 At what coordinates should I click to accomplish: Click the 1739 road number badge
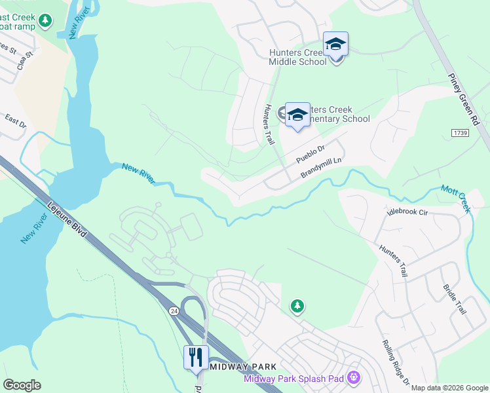click(461, 133)
